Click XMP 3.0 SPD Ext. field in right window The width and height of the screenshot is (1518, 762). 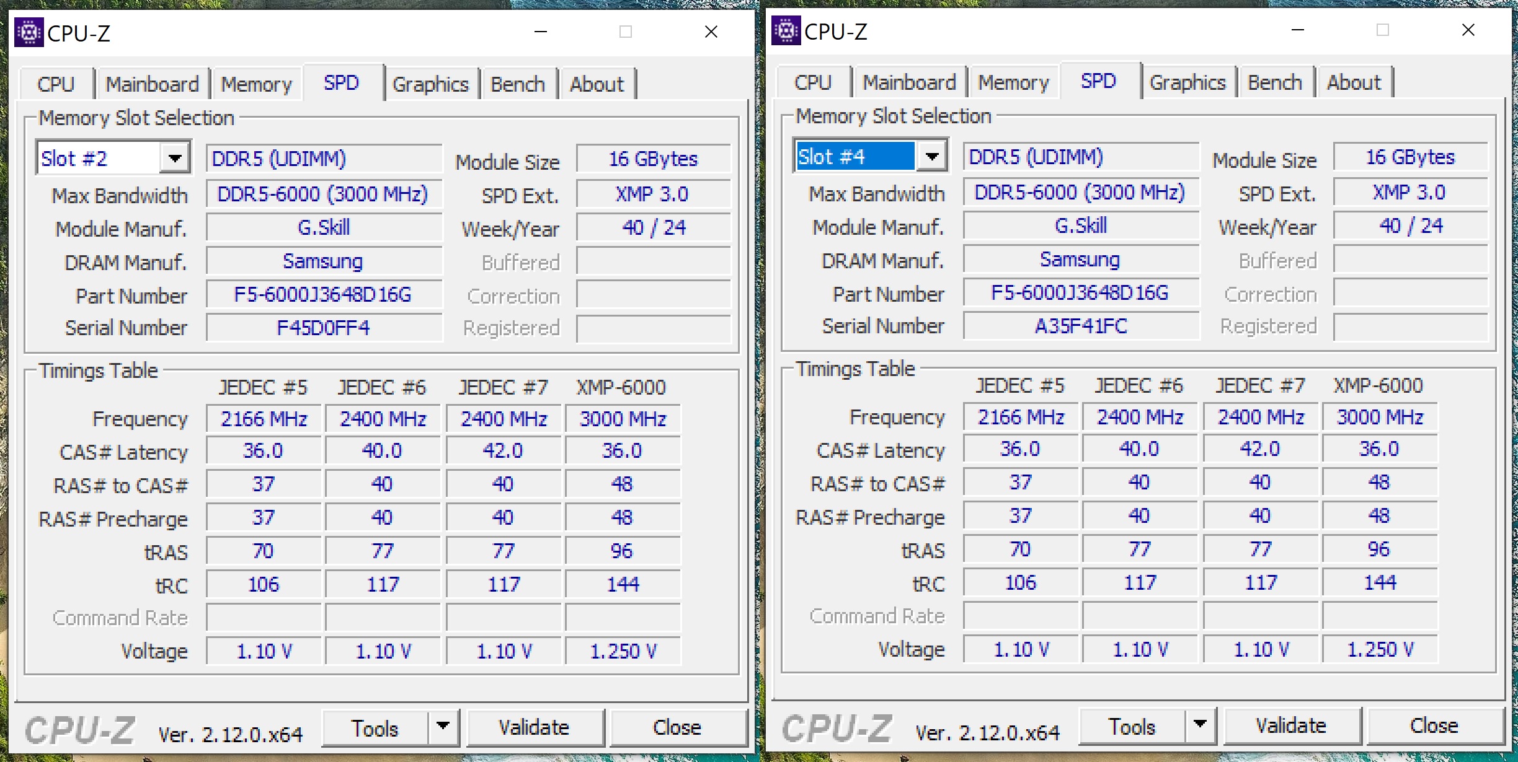[x=1411, y=192]
